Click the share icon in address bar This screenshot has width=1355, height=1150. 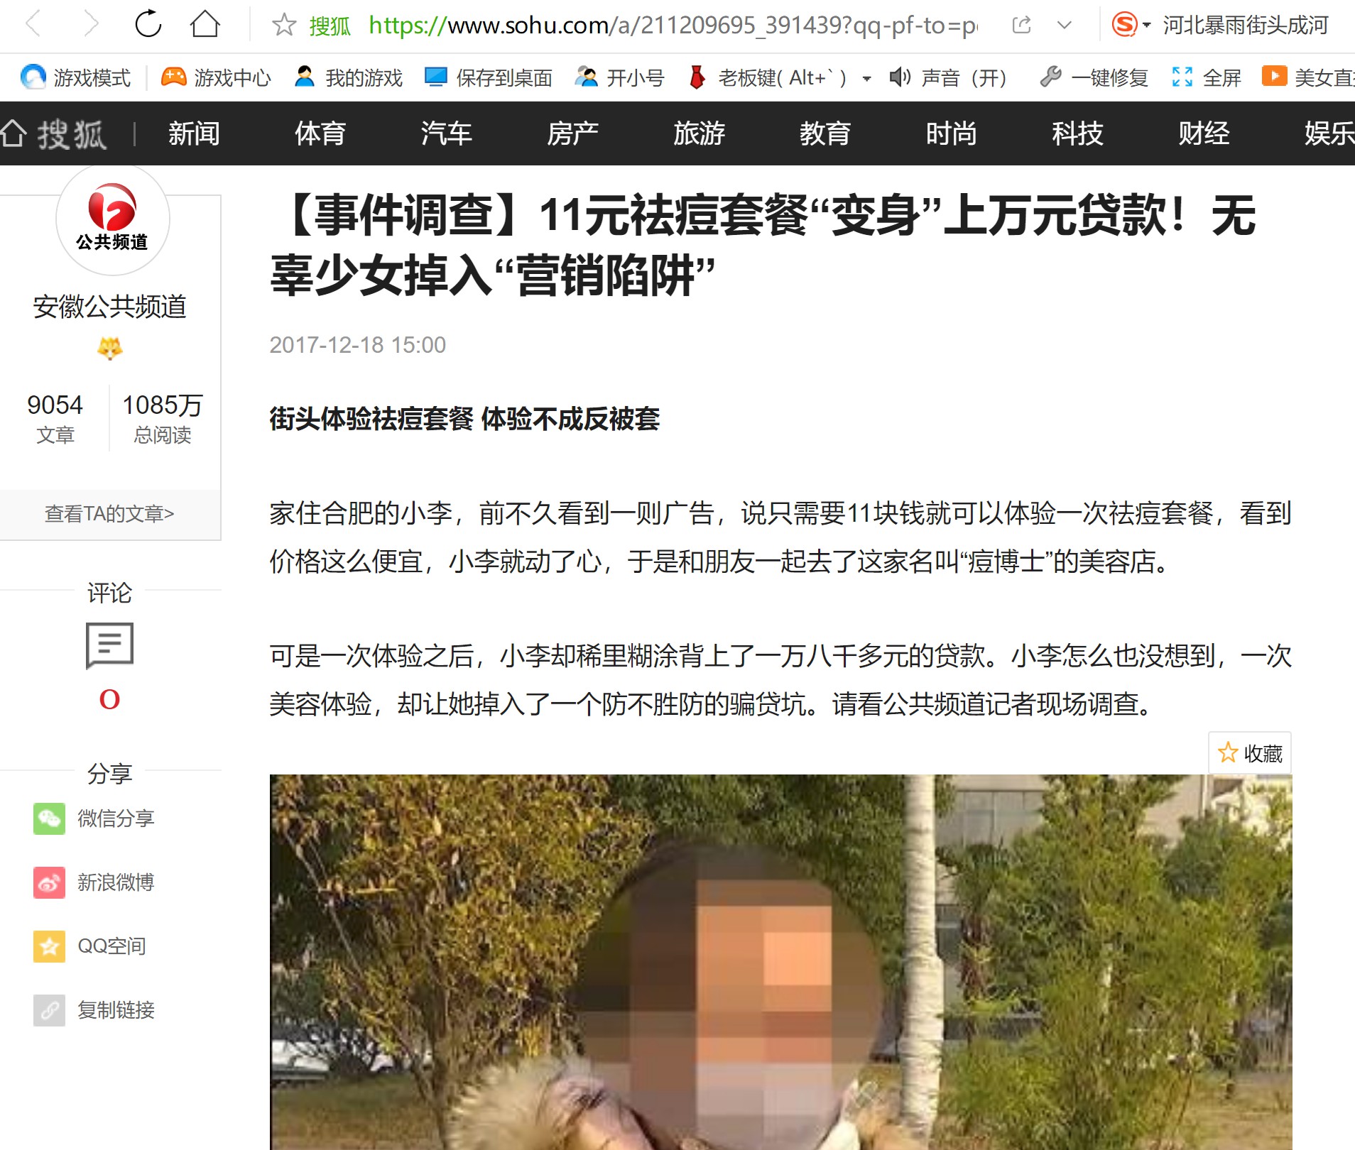click(x=1021, y=26)
